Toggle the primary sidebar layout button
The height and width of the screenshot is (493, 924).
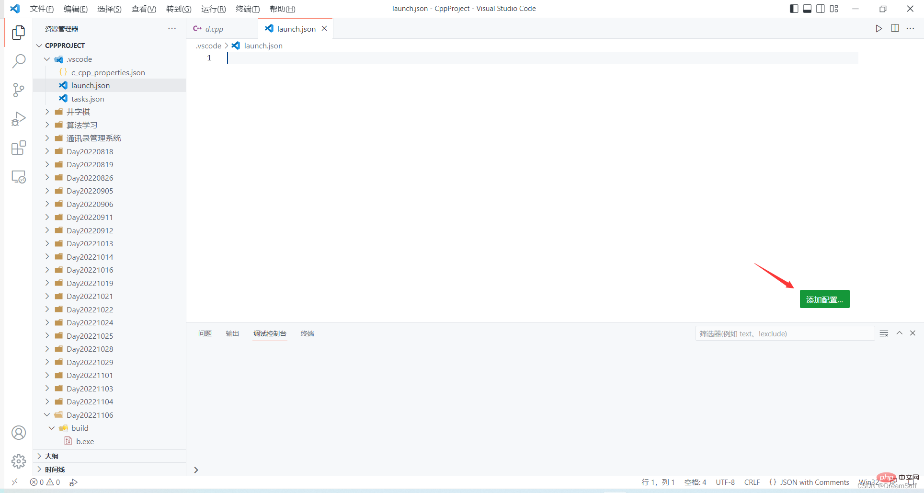click(794, 9)
